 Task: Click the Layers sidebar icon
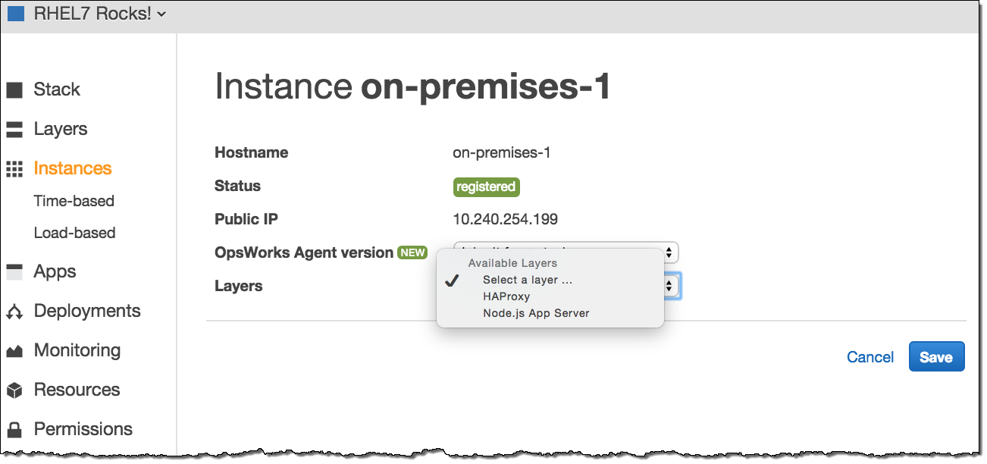click(14, 130)
